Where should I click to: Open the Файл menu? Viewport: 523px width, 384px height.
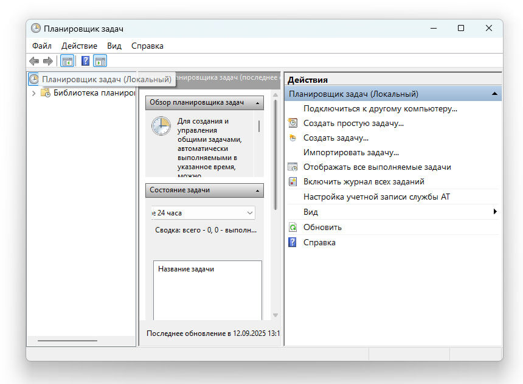click(42, 46)
